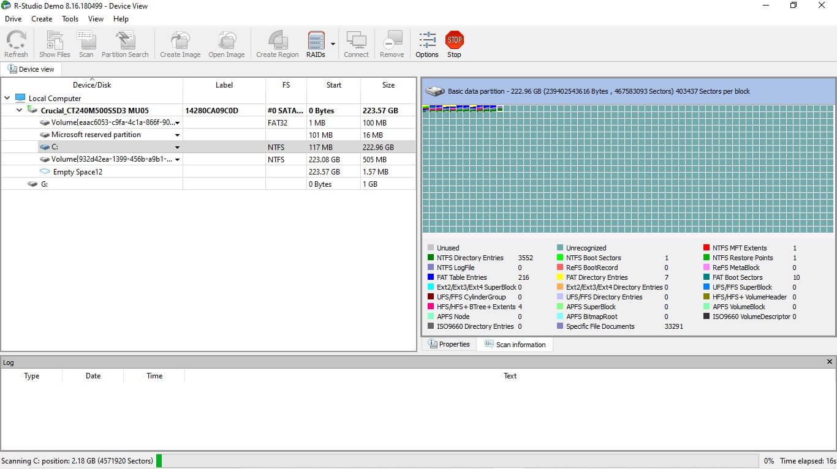Open dropdown on Volume{932d42ea row
This screenshot has width=837, height=469.
coord(177,160)
